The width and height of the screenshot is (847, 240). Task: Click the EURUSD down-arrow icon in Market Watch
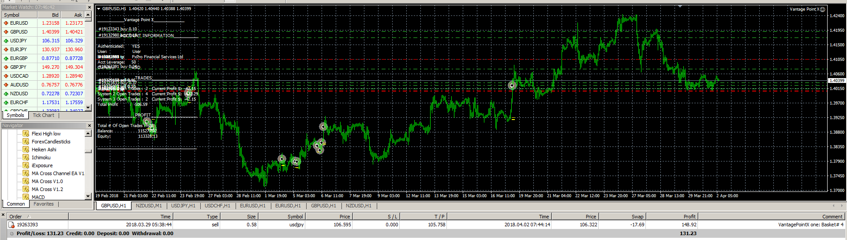click(6, 23)
